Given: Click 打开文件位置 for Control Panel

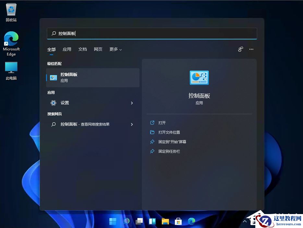Looking at the screenshot, I should tap(169, 132).
